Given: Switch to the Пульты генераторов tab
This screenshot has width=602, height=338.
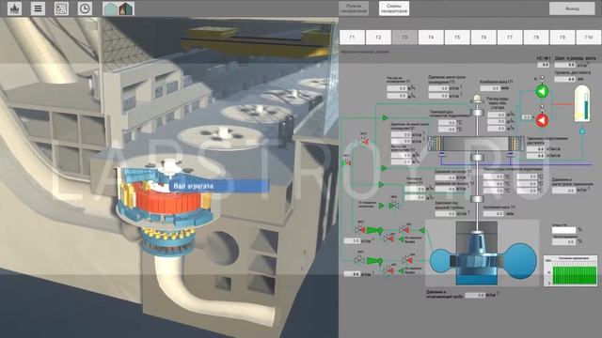Looking at the screenshot, I should point(354,8).
